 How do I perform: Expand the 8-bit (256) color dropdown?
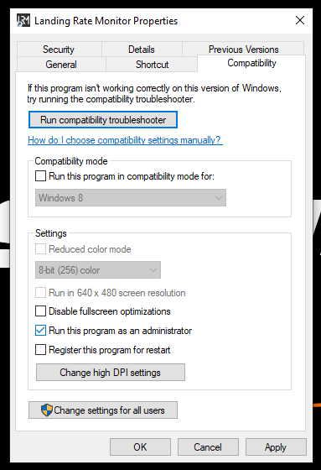click(x=98, y=269)
